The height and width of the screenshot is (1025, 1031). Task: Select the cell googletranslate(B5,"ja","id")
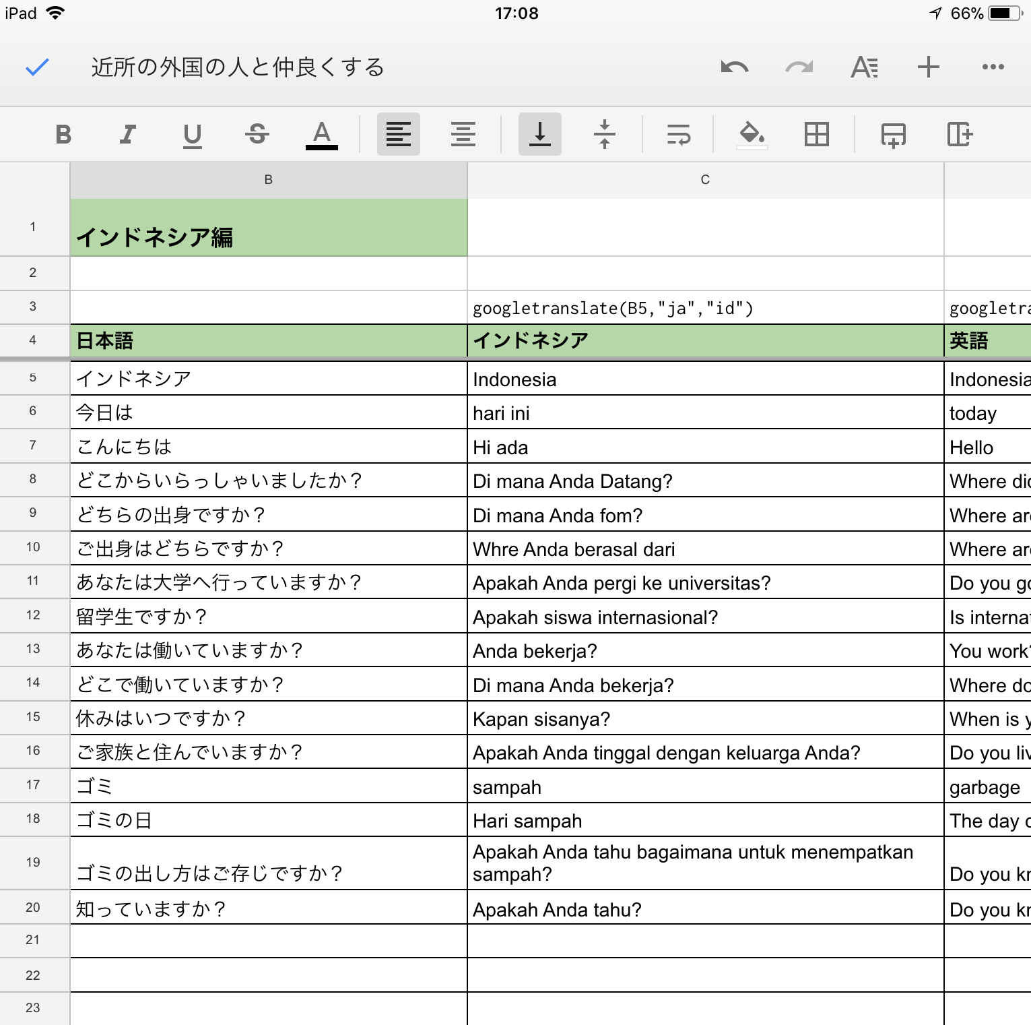[706, 308]
